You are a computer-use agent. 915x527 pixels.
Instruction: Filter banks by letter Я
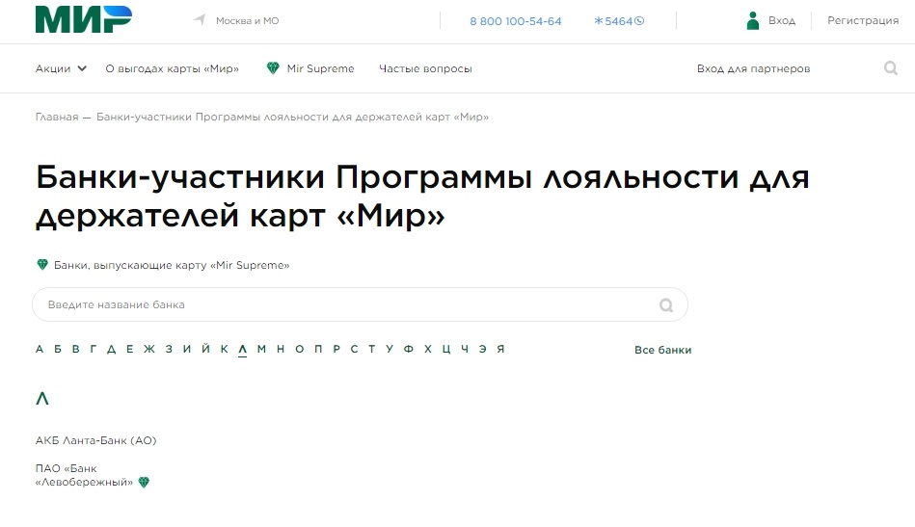coord(500,349)
